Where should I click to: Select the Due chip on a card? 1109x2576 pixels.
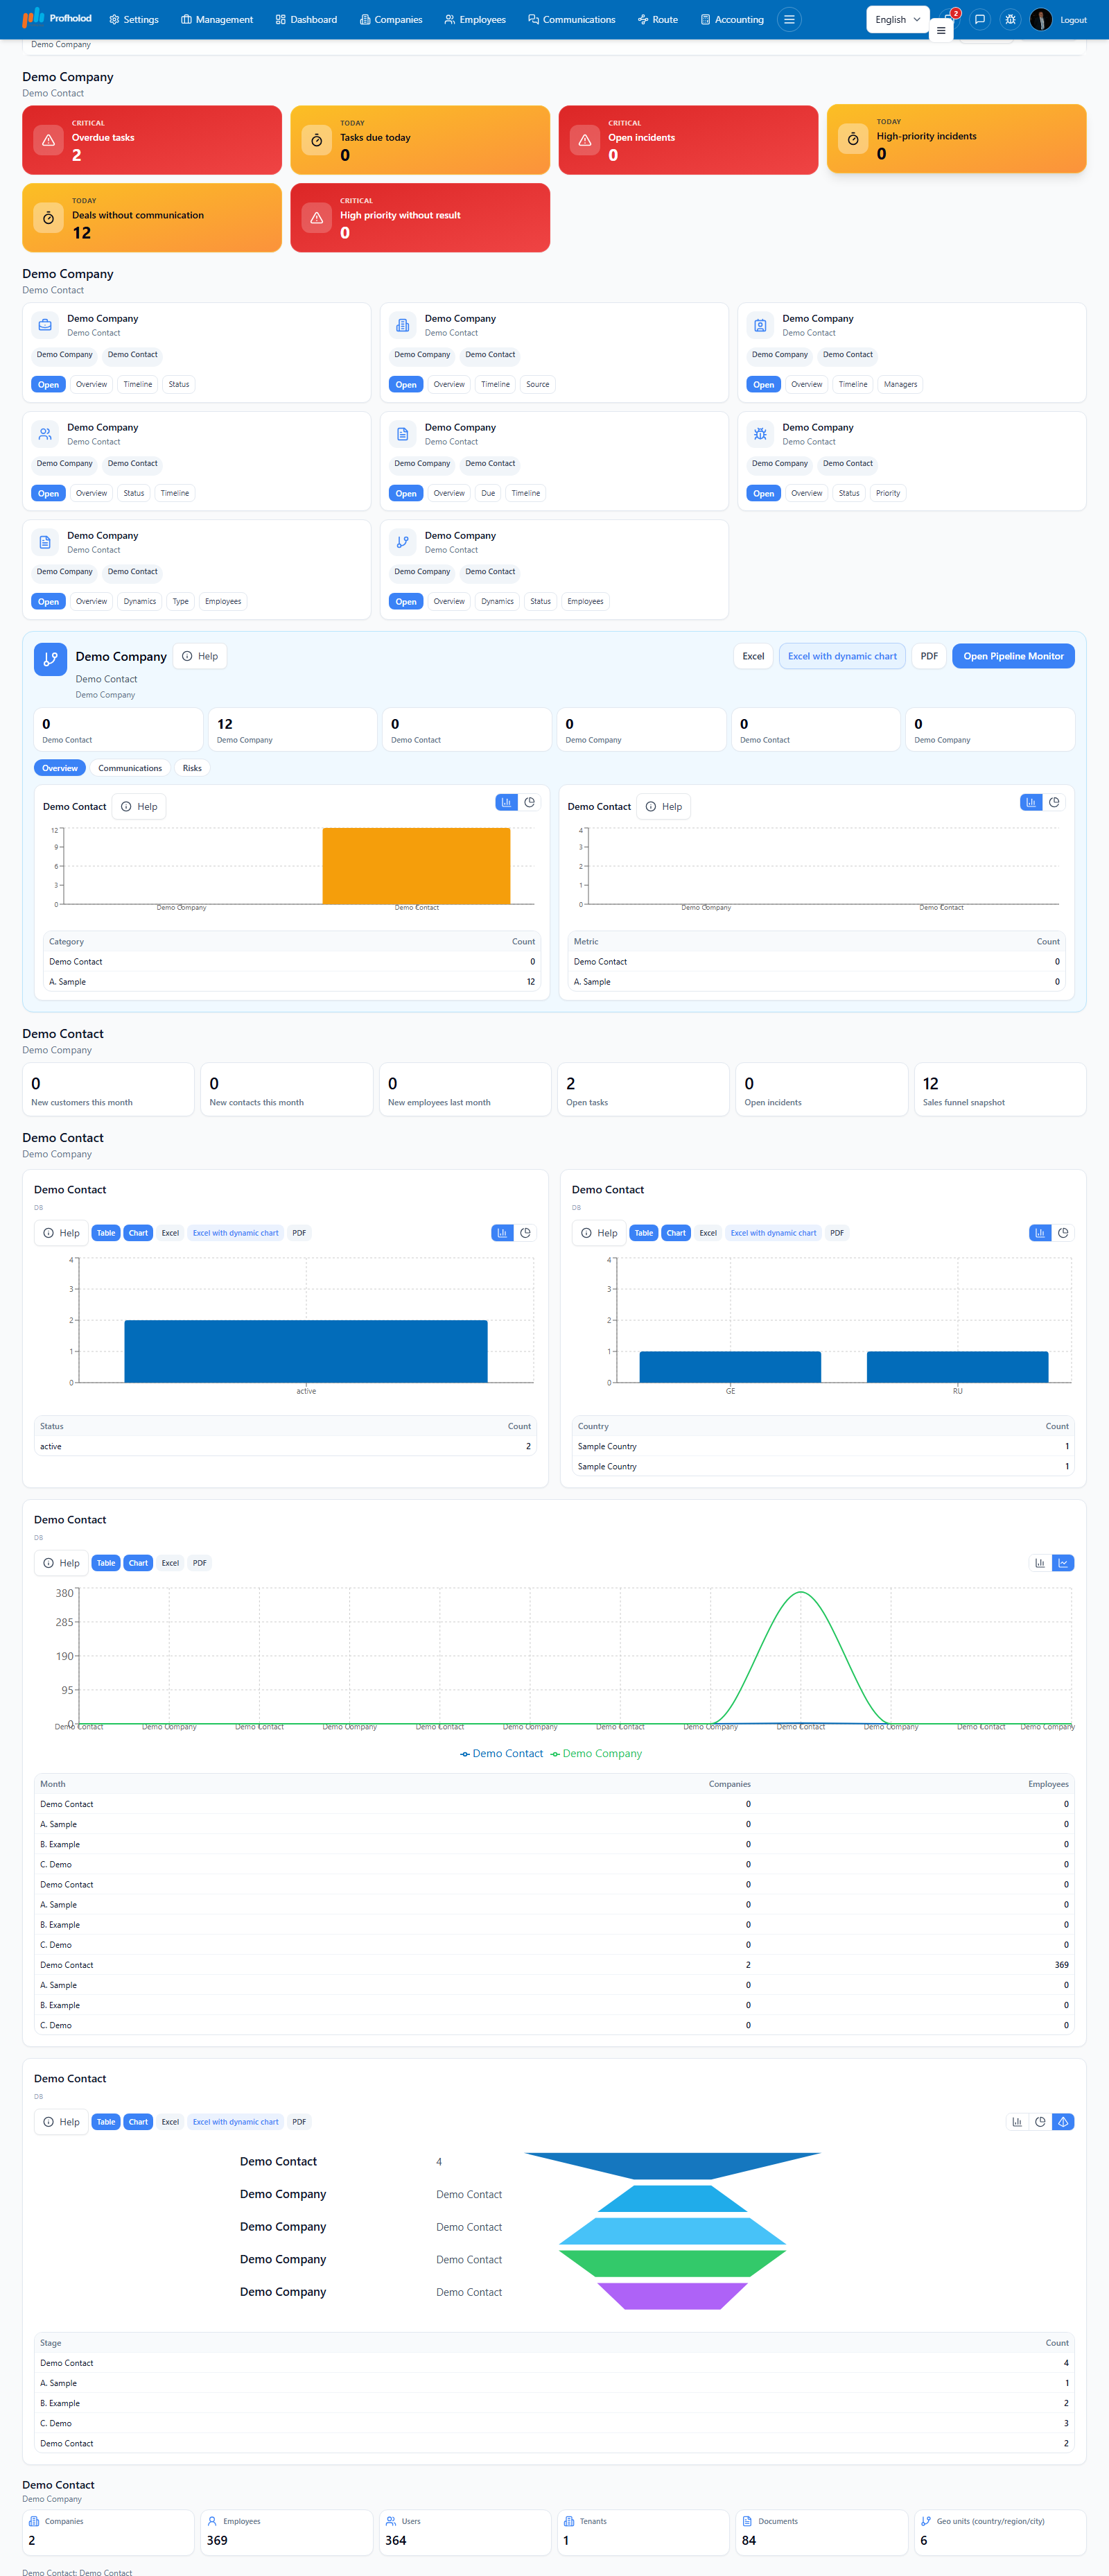(x=488, y=493)
